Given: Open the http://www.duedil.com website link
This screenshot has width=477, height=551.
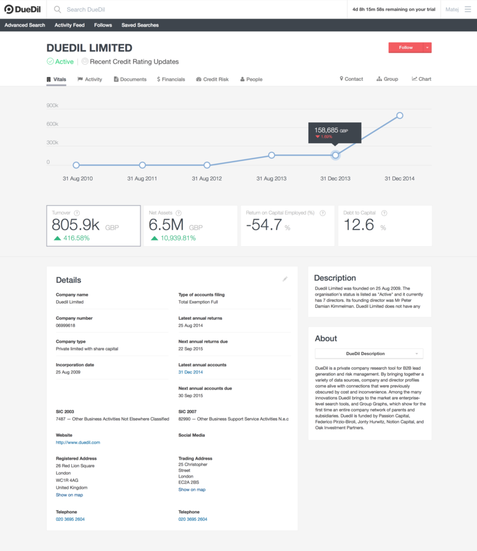Looking at the screenshot, I should coord(78,443).
